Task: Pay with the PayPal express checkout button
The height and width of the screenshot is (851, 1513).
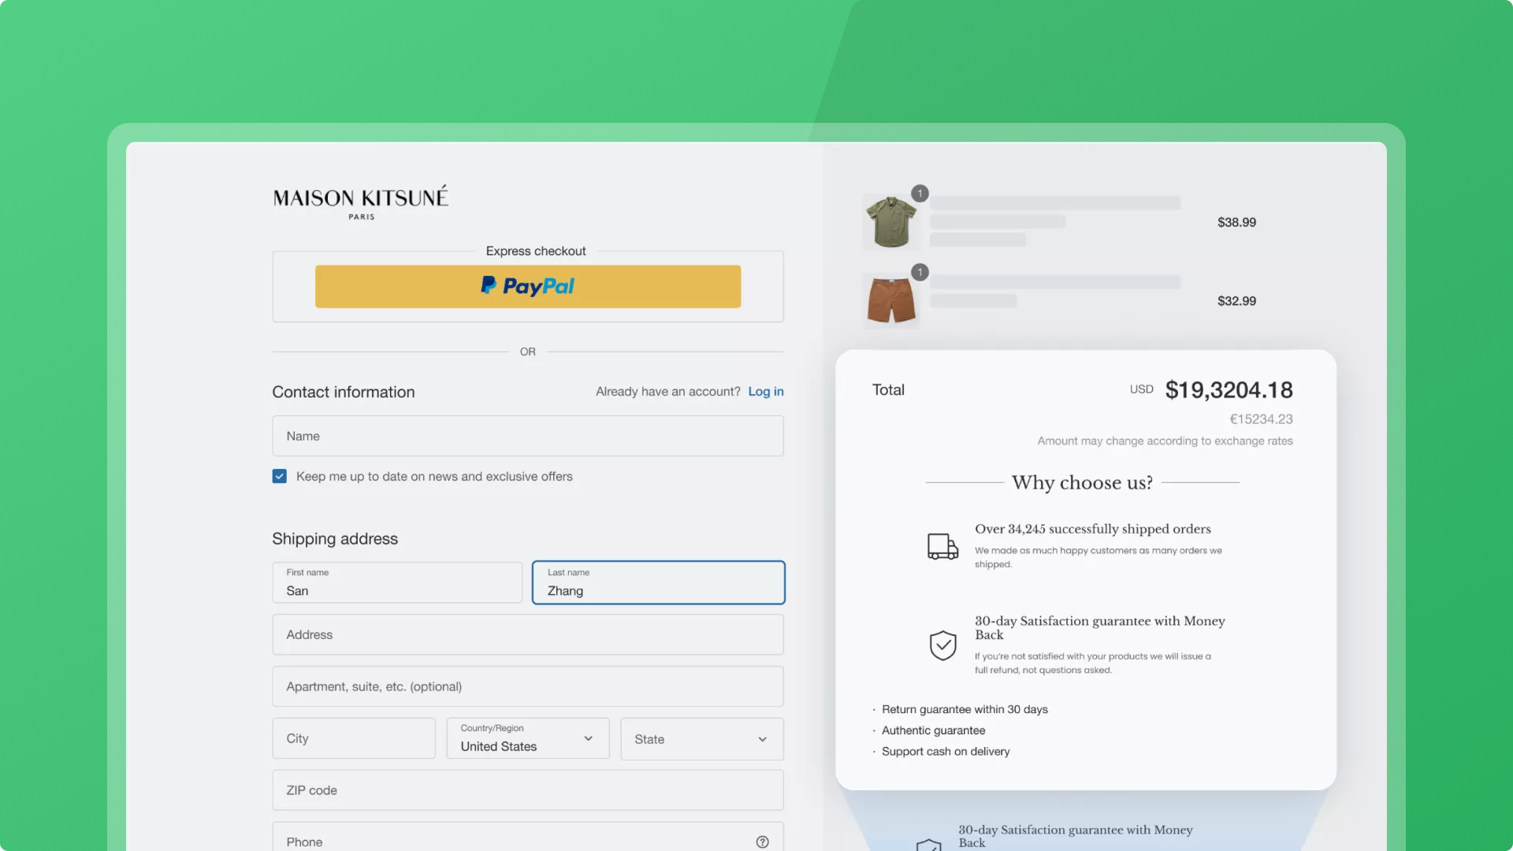Action: click(x=527, y=286)
